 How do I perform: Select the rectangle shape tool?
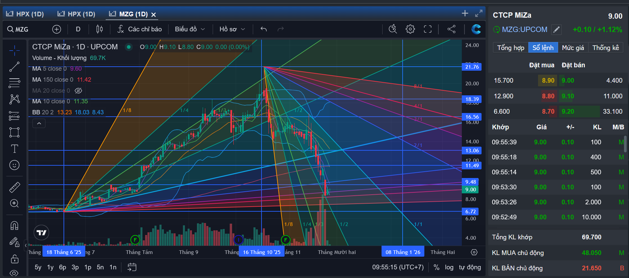pos(14,132)
